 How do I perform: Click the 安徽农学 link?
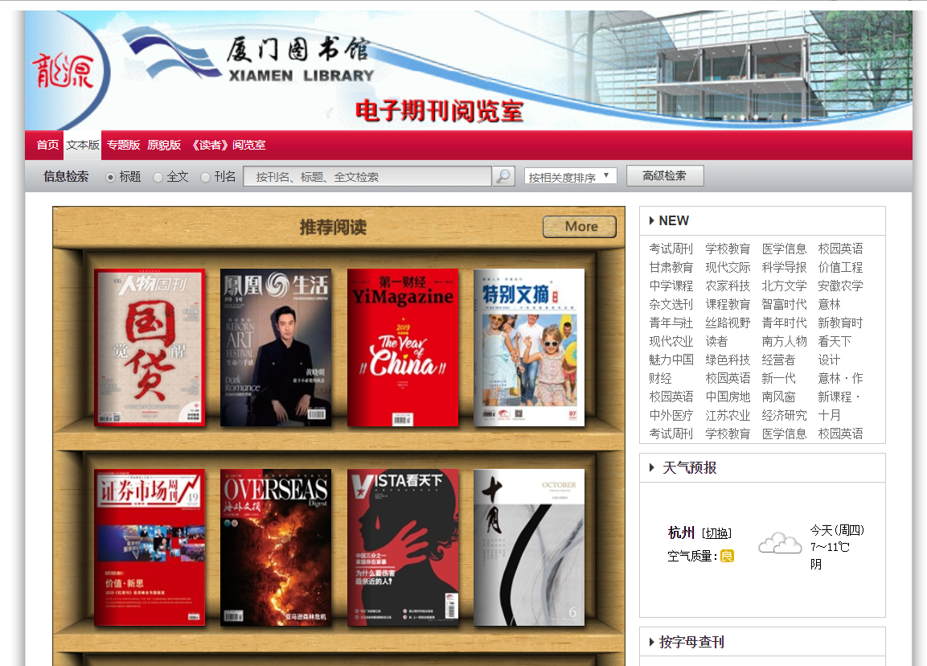point(840,286)
